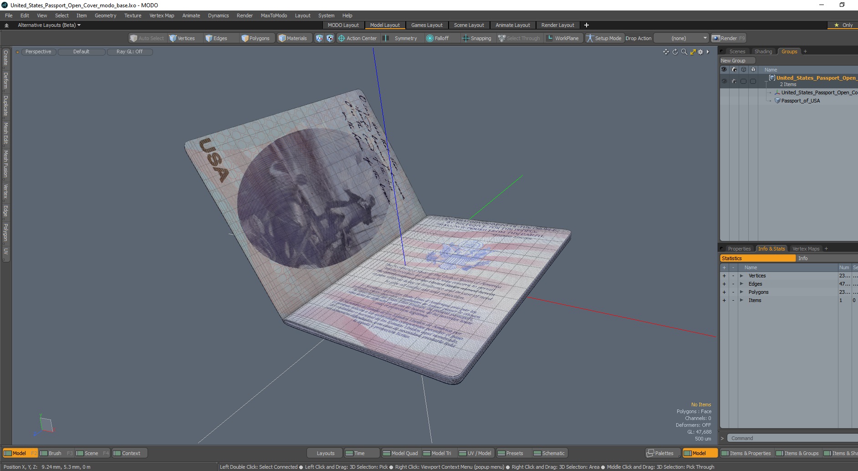Viewport: 858px width, 471px height.
Task: Click the Command input field
Action: pos(792,438)
